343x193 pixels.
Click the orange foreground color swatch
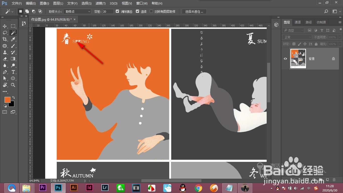click(7, 100)
